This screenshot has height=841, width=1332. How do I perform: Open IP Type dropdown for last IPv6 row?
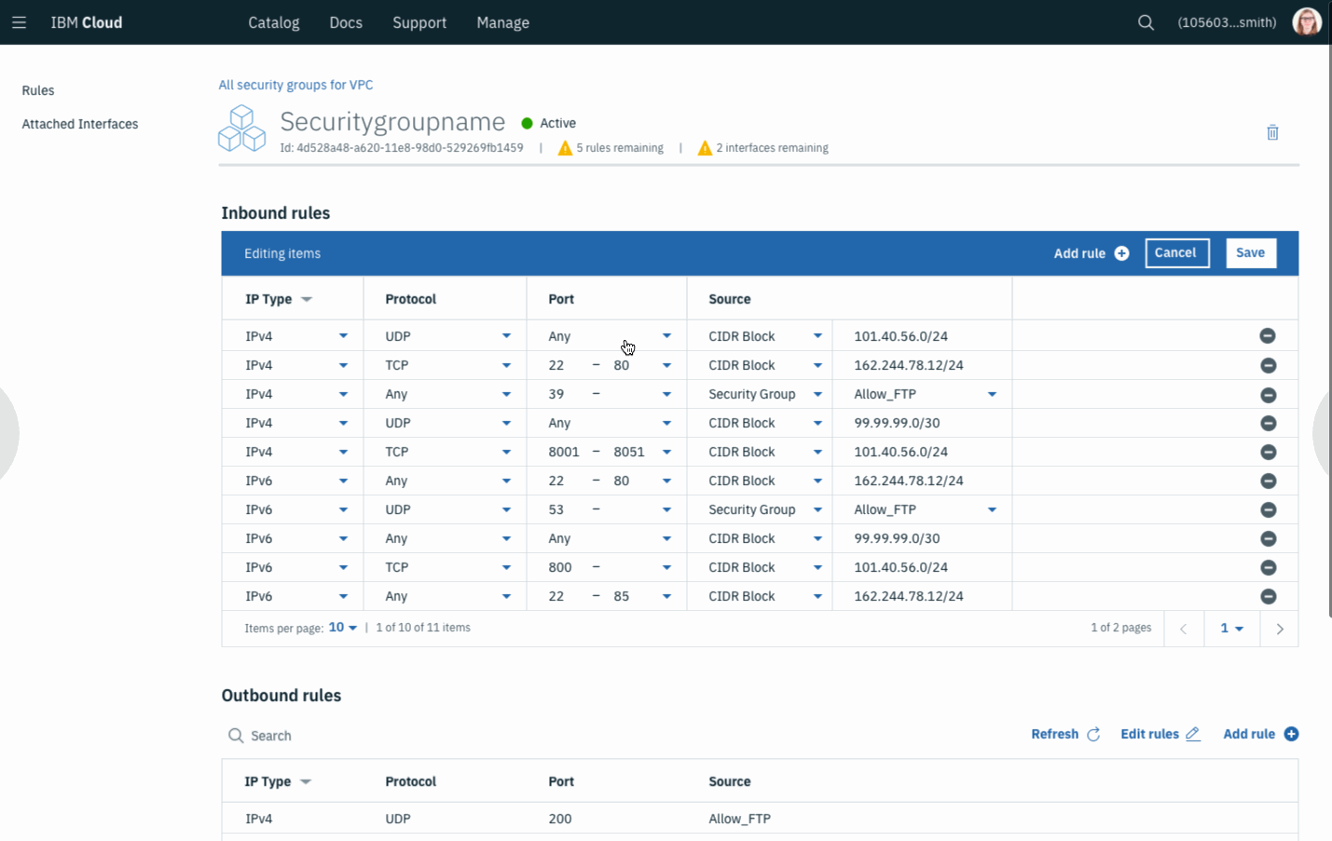coord(343,596)
